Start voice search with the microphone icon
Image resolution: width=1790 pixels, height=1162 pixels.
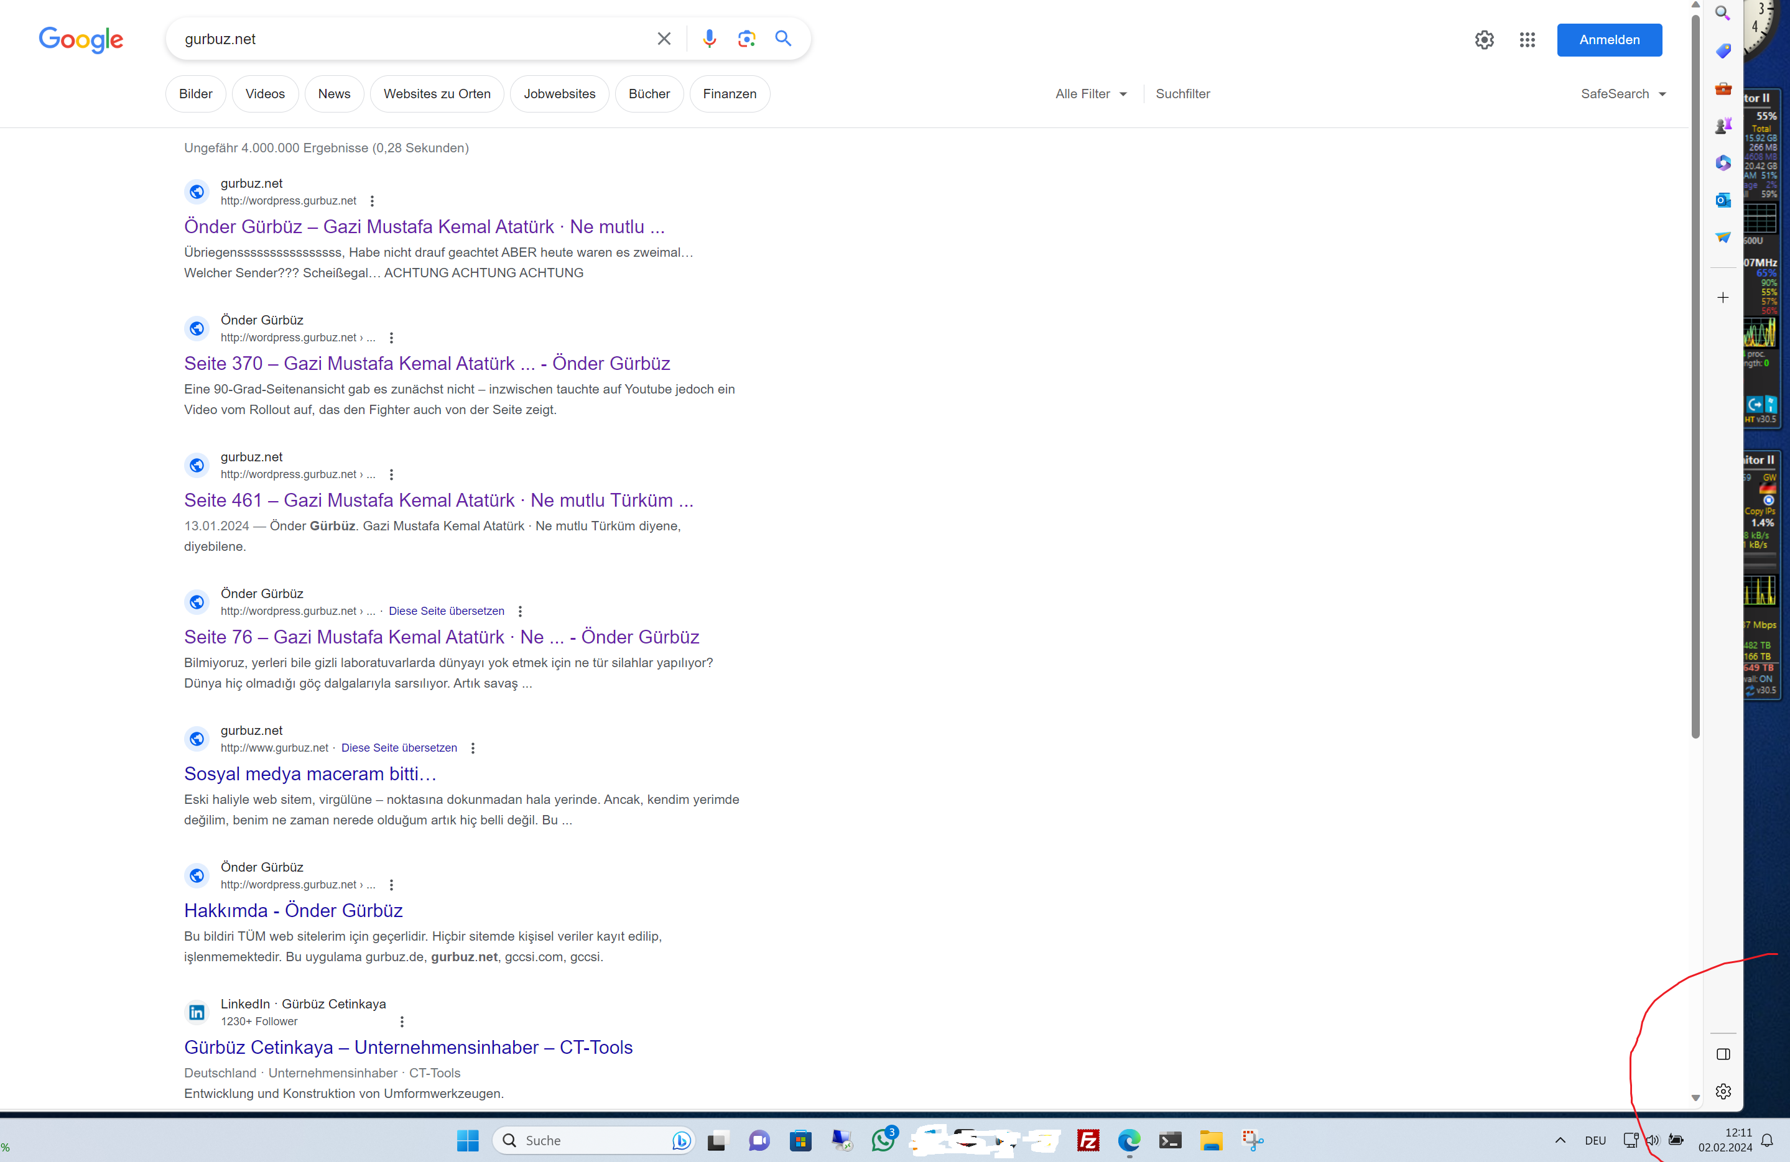click(x=708, y=39)
